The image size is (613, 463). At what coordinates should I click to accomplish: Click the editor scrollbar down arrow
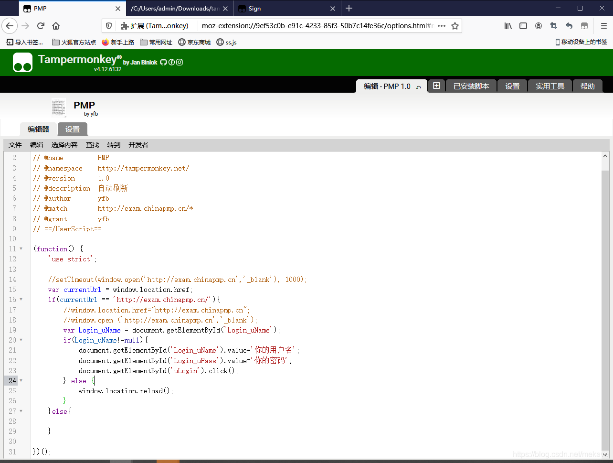(x=605, y=455)
